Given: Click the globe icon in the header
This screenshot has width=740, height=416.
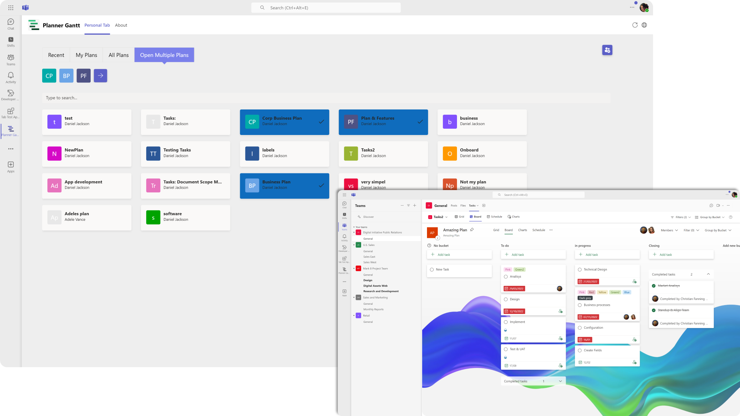Looking at the screenshot, I should pos(644,25).
